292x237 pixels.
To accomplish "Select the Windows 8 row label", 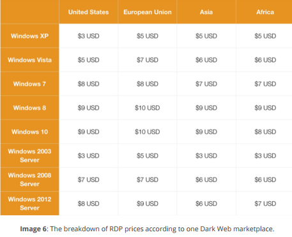I will pyautogui.click(x=29, y=108).
